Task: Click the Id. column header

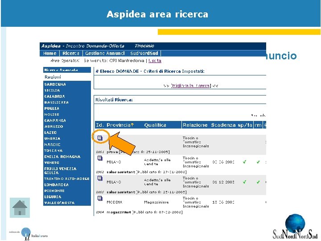Action: pos(100,125)
